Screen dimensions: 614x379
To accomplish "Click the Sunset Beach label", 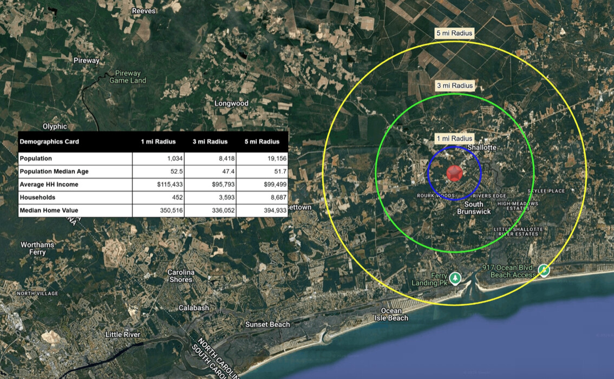I will 267,324.
